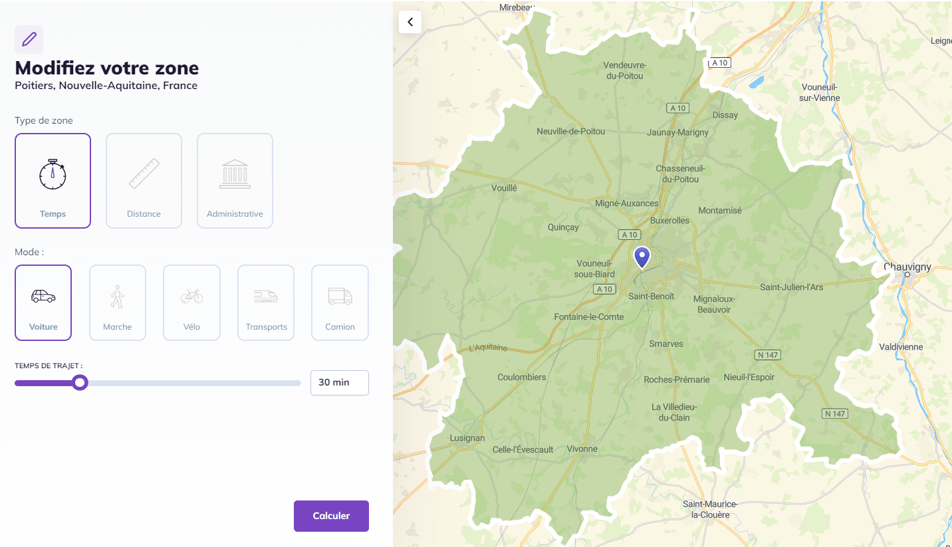Click Neuville-de-Poitou on the map
The image size is (952, 547).
570,132
